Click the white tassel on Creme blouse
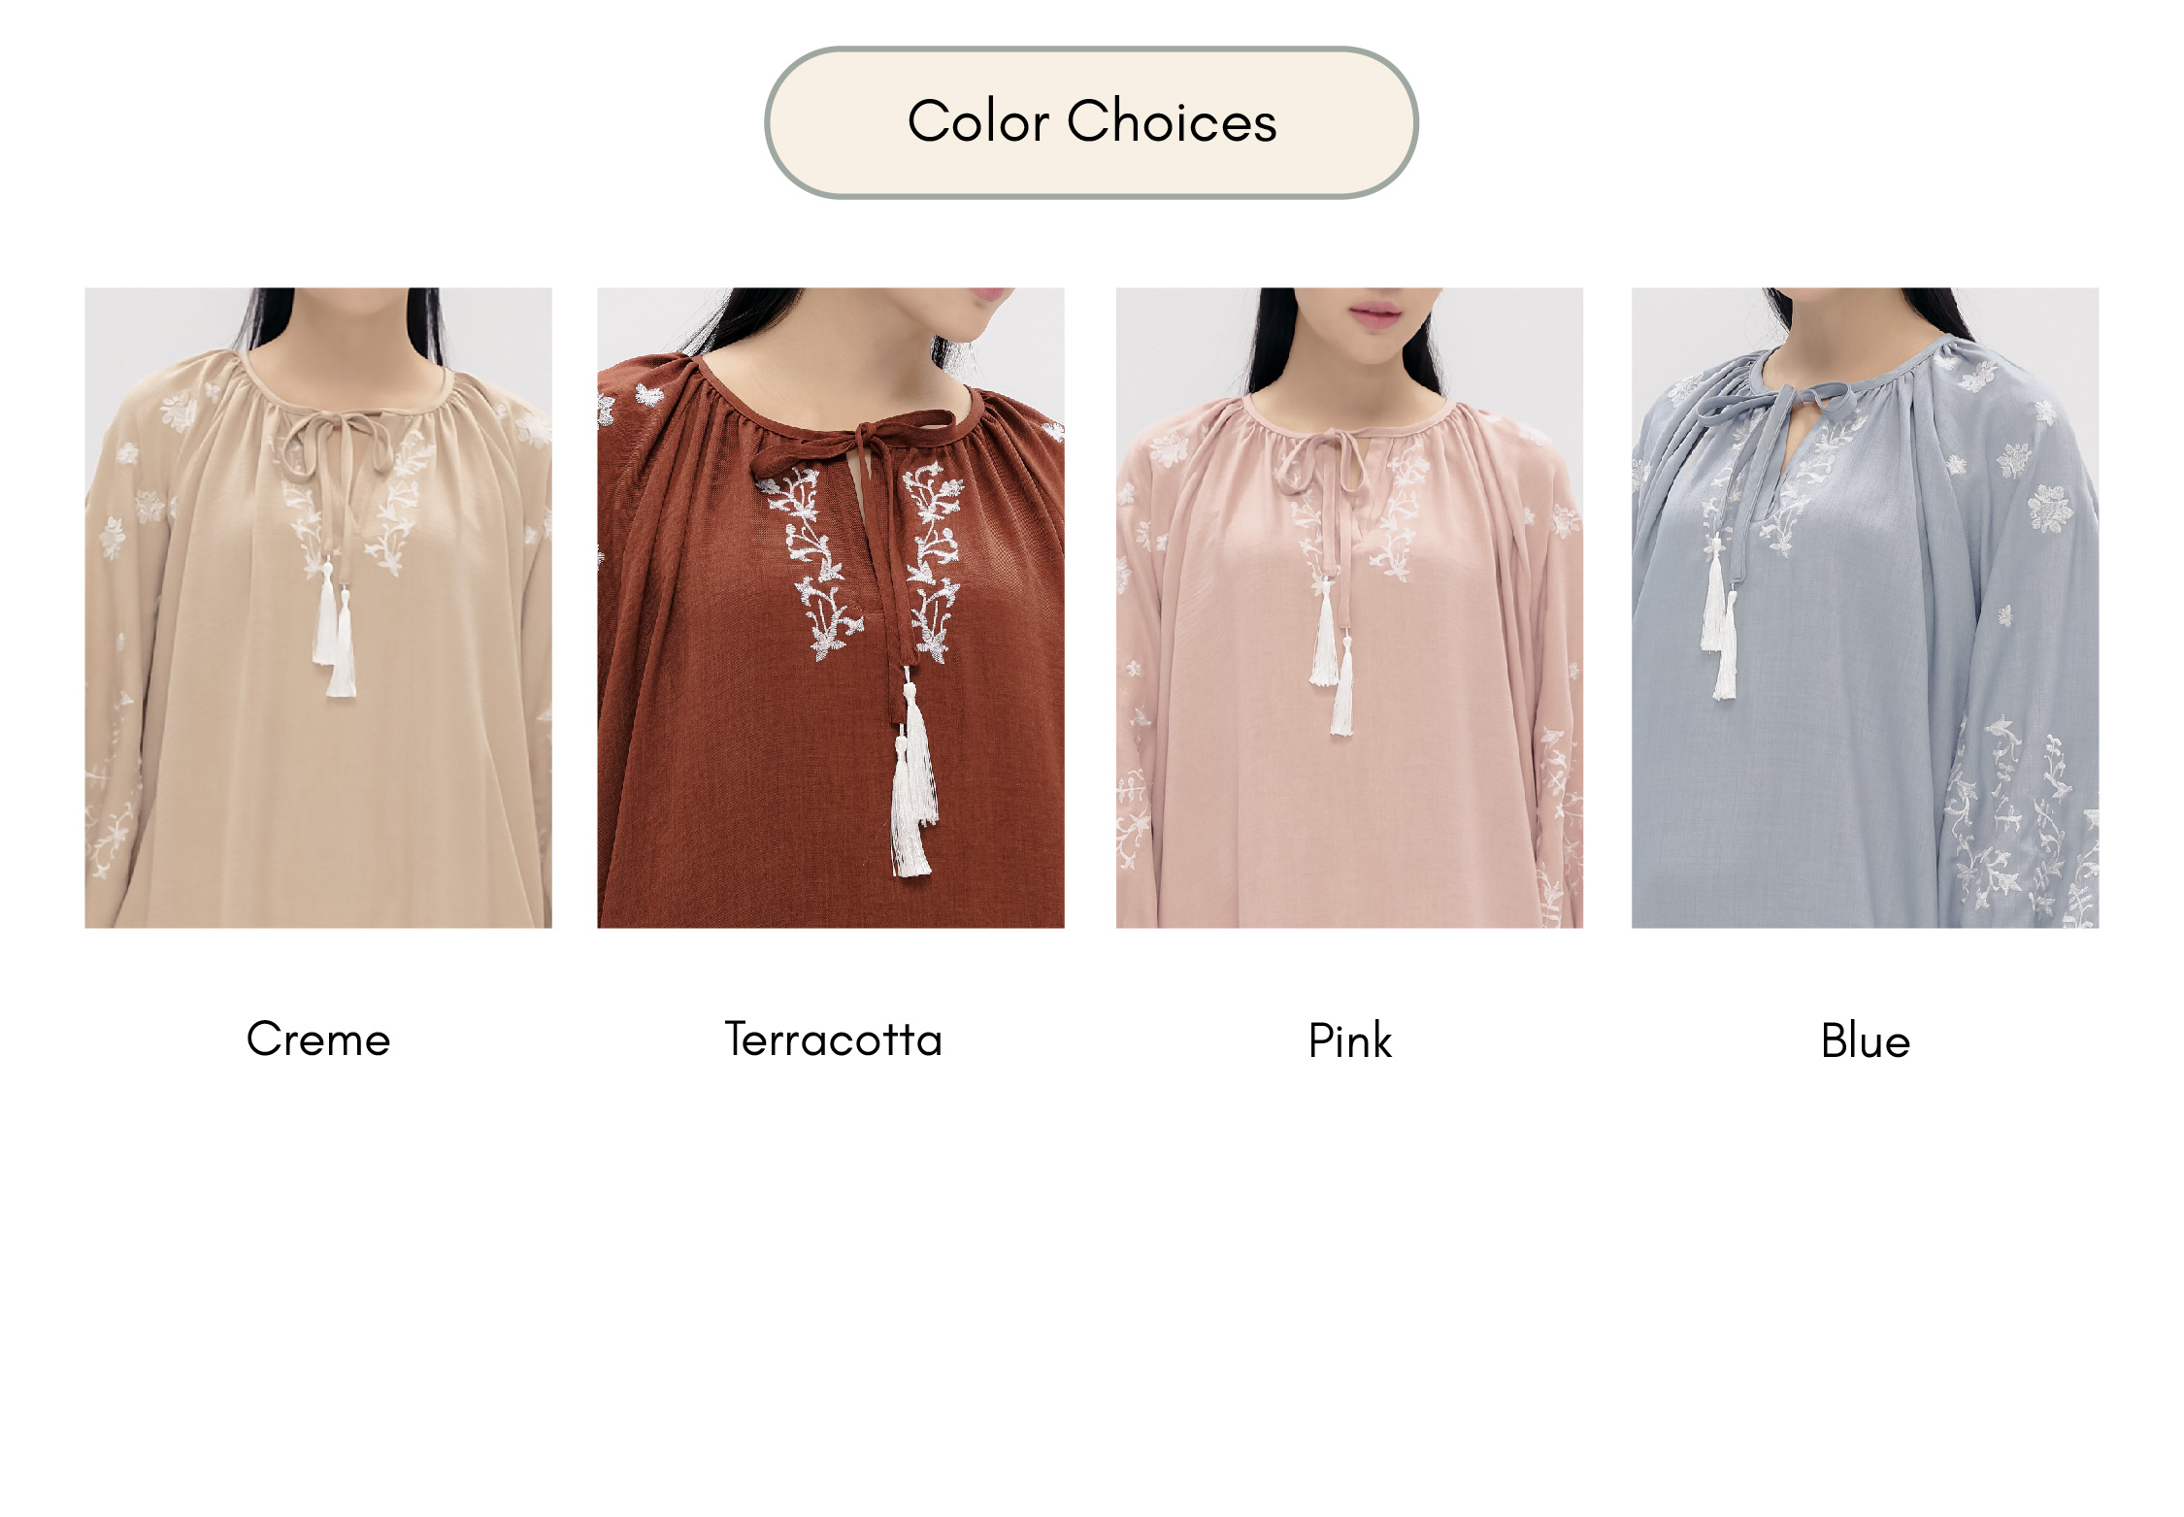This screenshot has height=1517, width=2184. 335,629
